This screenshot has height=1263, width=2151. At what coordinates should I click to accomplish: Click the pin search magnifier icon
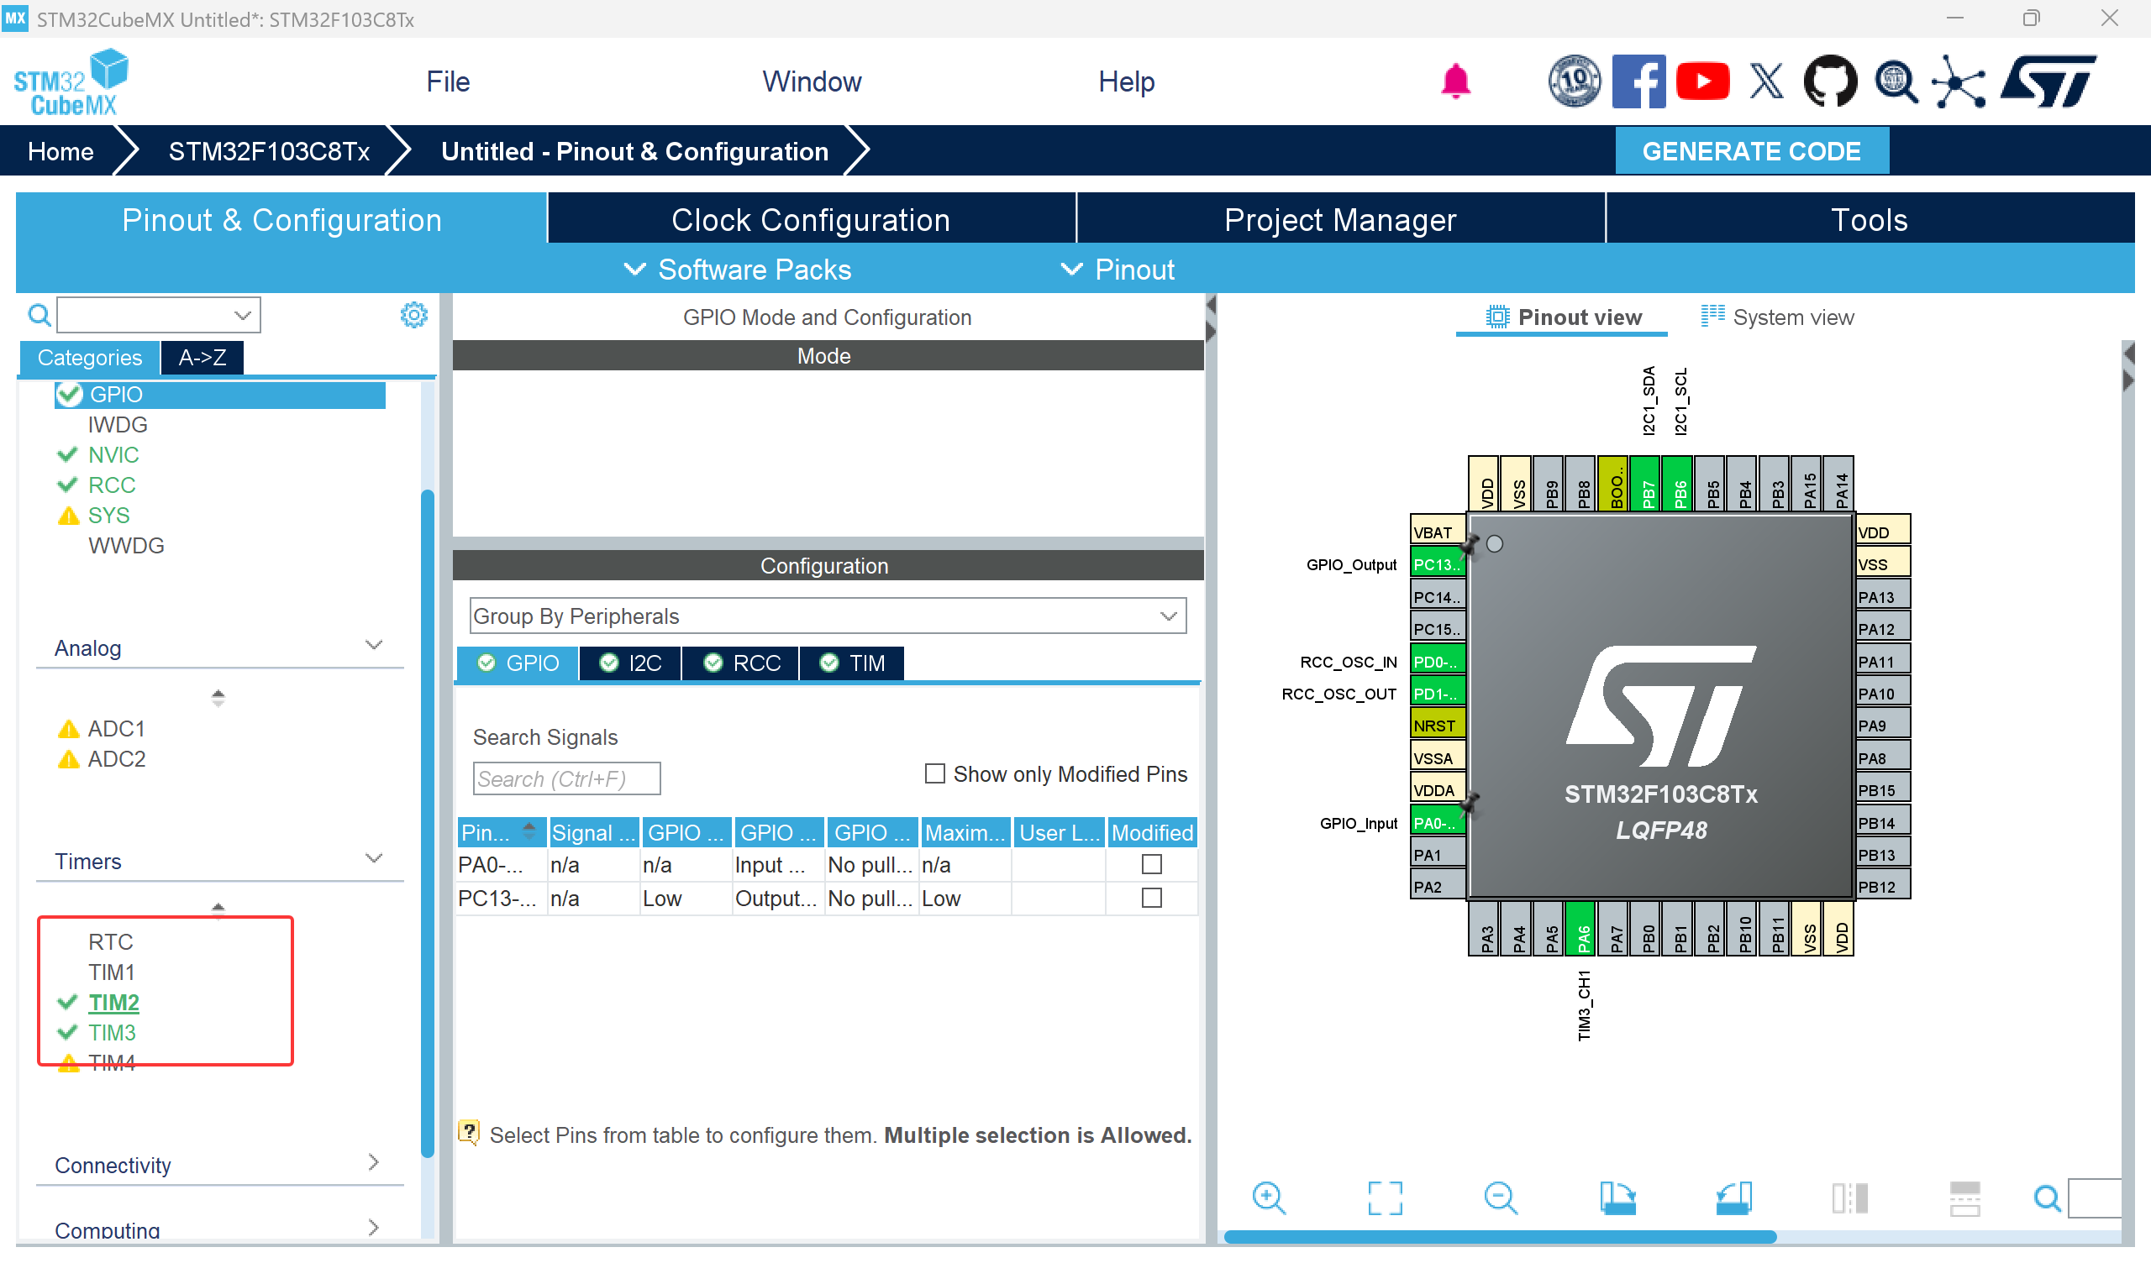[2047, 1199]
